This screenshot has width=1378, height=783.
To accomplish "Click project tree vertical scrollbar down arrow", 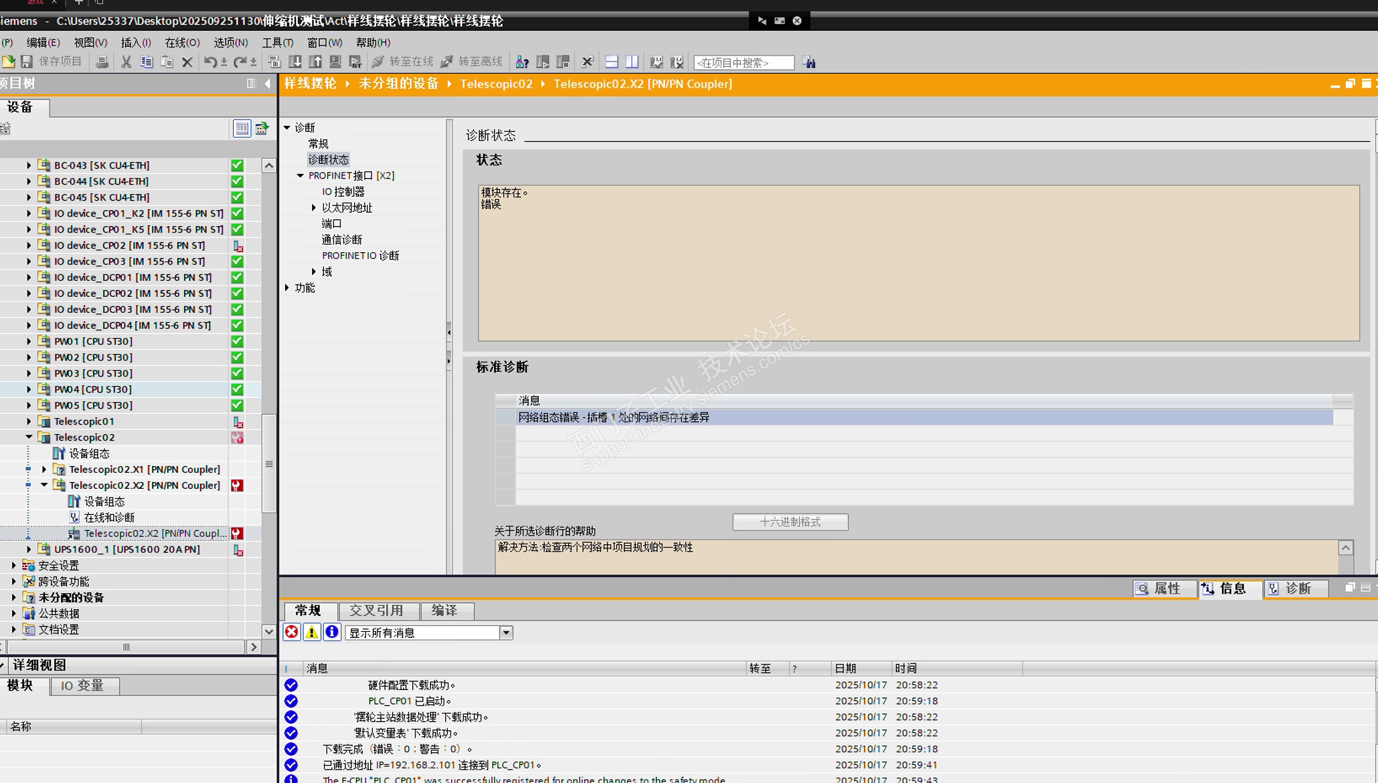I will 268,631.
